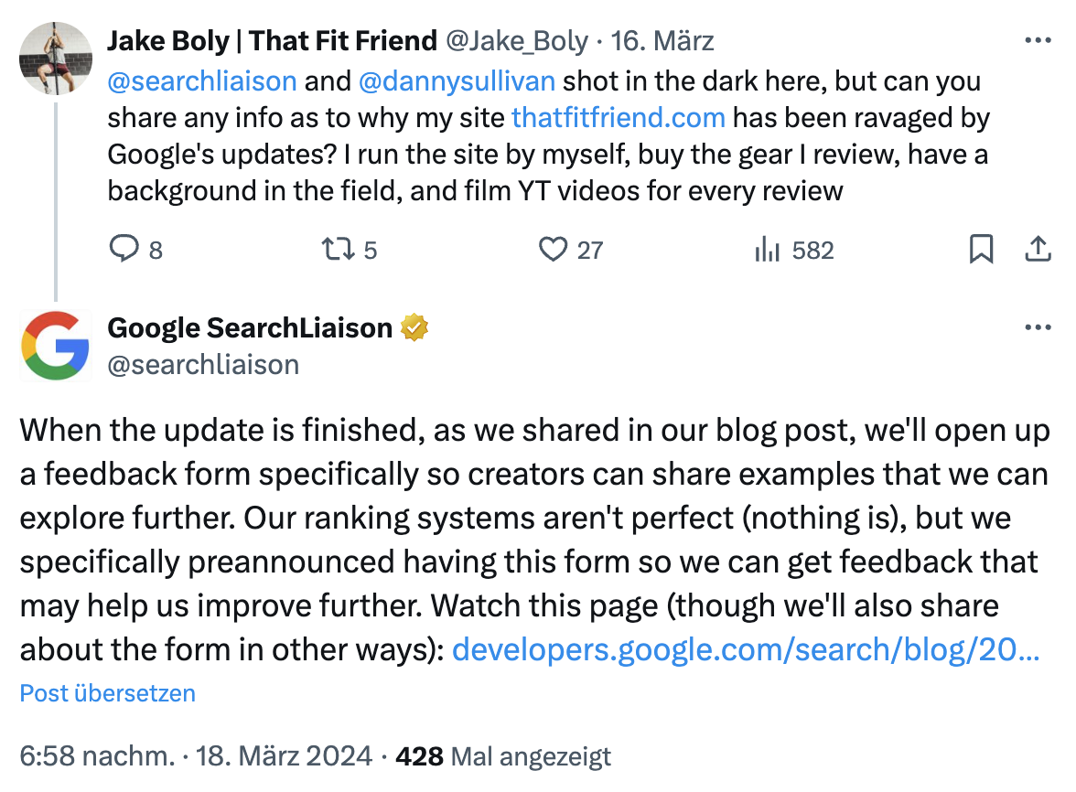This screenshot has height=792, width=1076.
Task: Bookmark Jake Boly's tweet
Action: click(983, 248)
